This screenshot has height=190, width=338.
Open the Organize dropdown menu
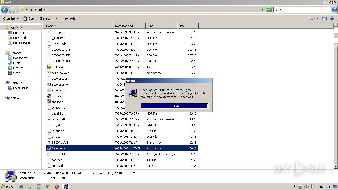[11, 18]
